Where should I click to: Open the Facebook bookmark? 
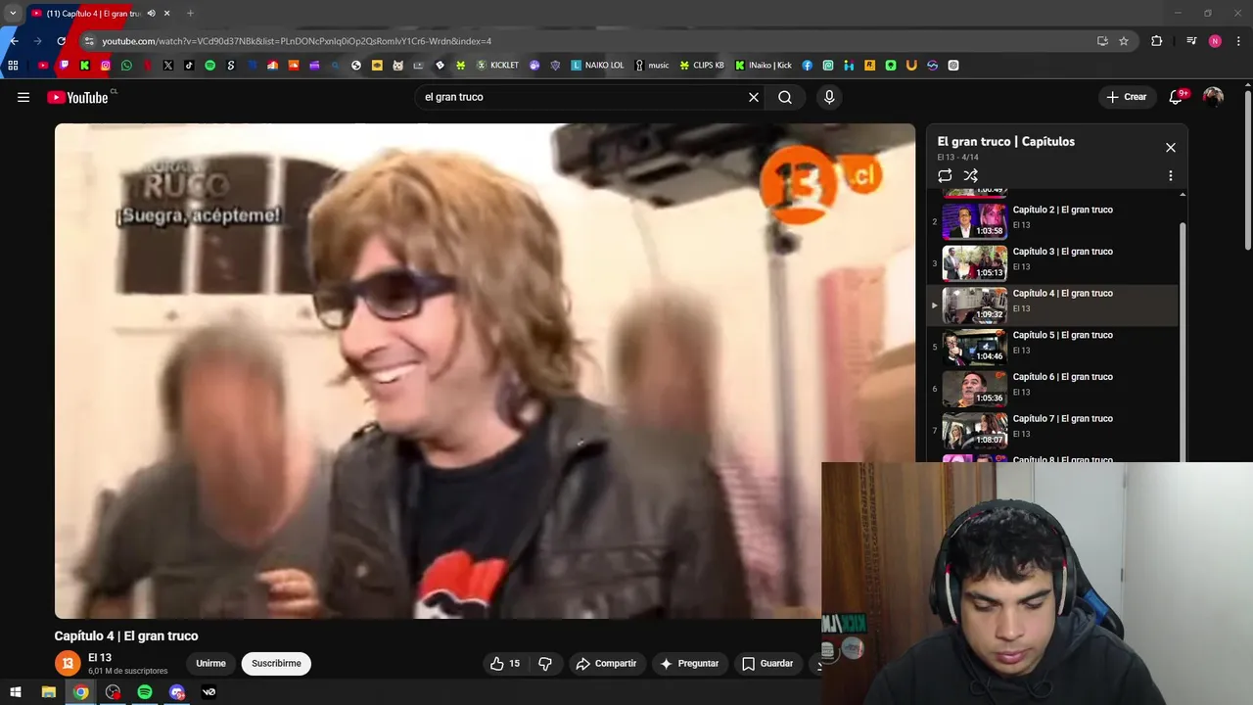pos(808,66)
